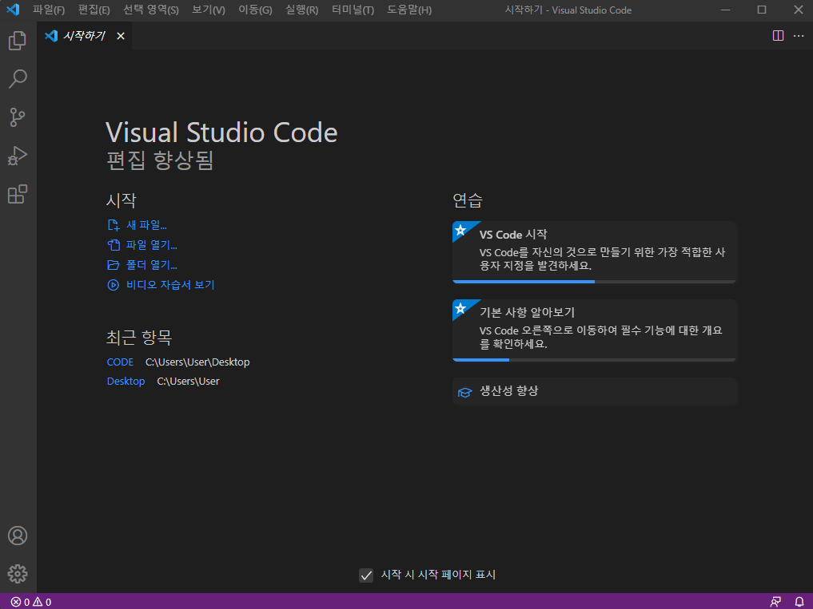The width and height of the screenshot is (813, 609).
Task: Maximize the Visual Studio Code window
Action: coord(762,10)
